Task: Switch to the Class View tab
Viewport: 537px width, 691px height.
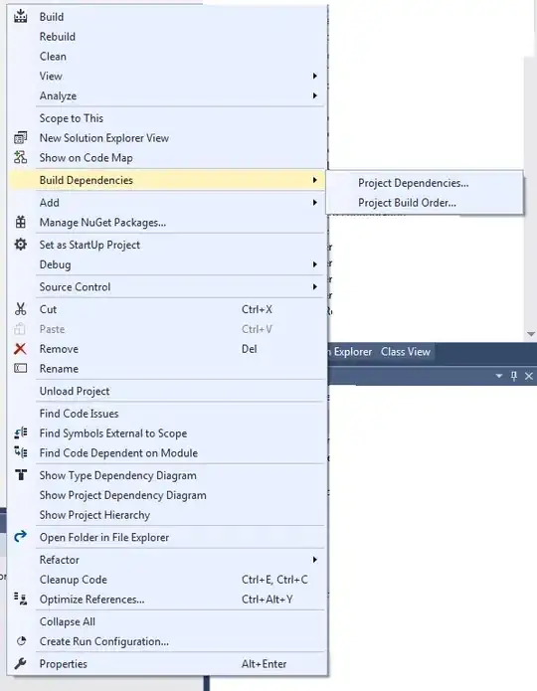Action: pos(405,352)
